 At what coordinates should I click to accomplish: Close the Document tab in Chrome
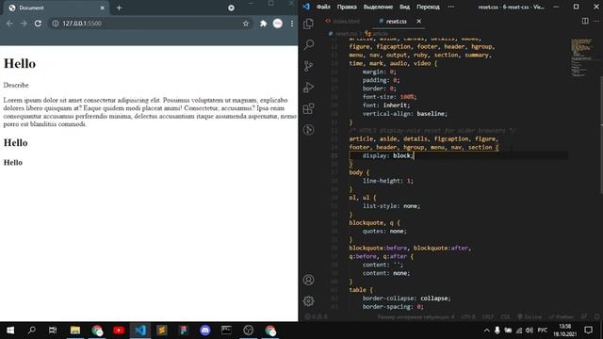(103, 8)
